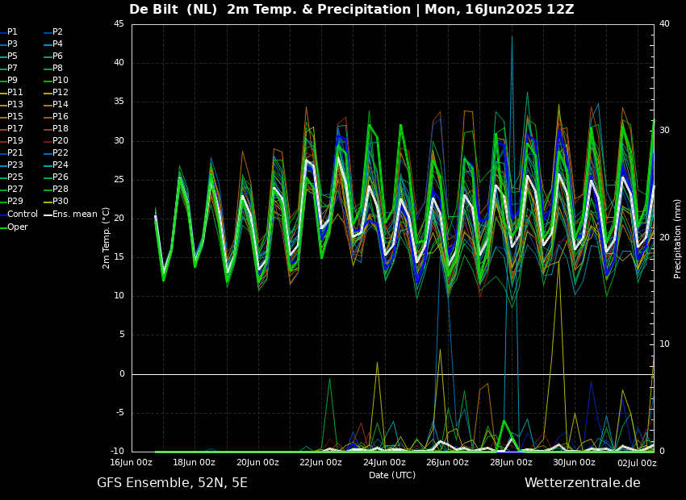Select the P20 legend label
The image size is (686, 500).
coord(61,141)
